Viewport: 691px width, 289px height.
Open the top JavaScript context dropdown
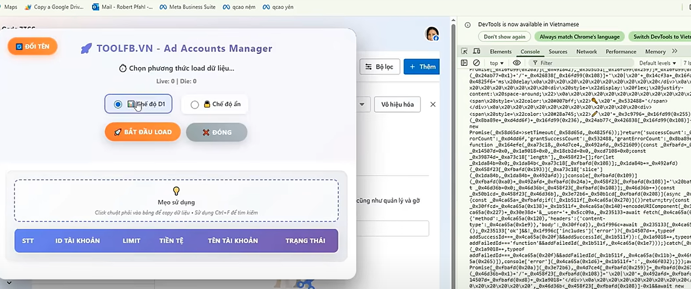[497, 63]
